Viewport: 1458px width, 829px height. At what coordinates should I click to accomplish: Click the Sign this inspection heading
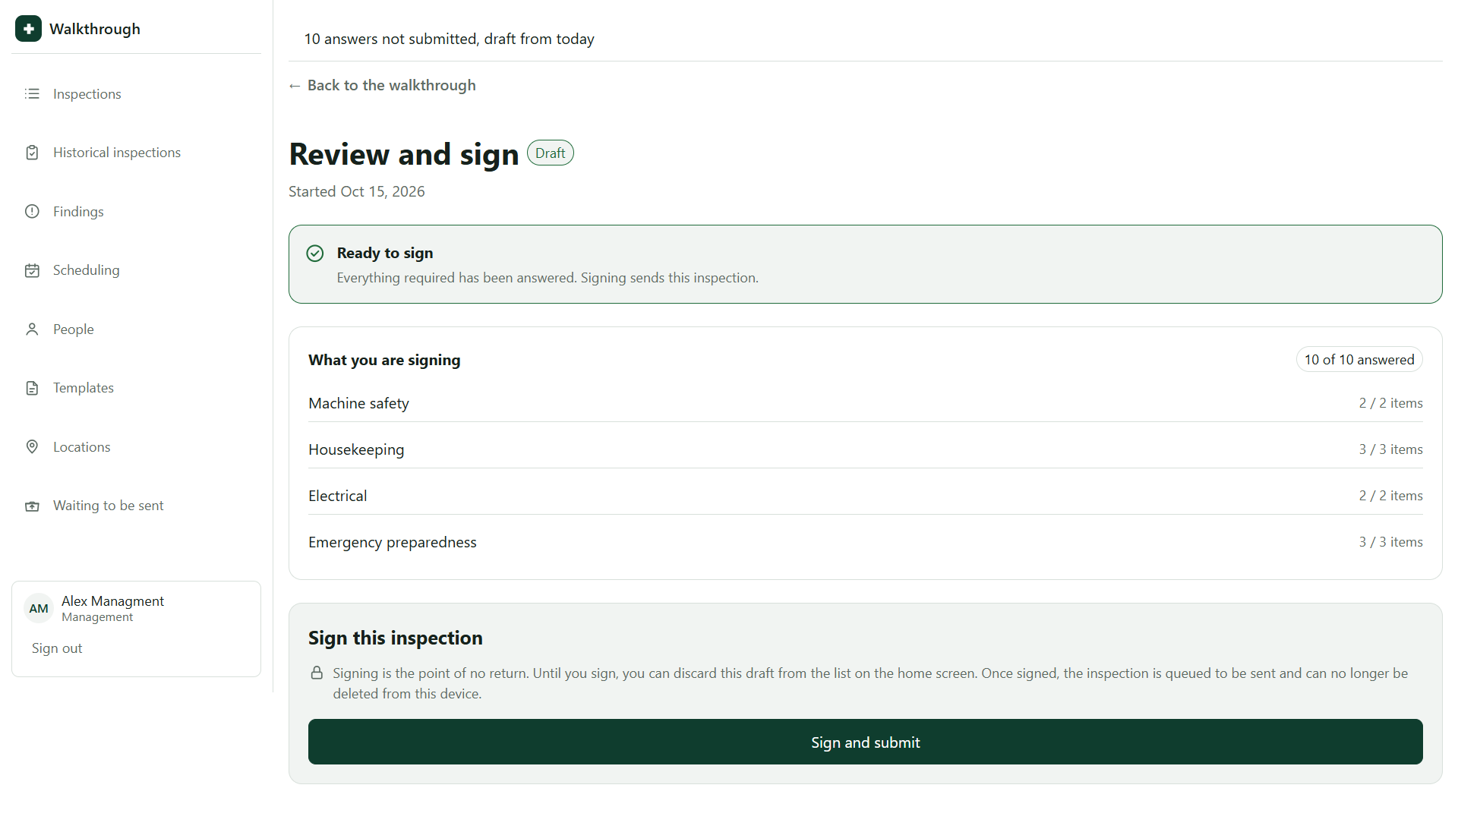(x=396, y=638)
